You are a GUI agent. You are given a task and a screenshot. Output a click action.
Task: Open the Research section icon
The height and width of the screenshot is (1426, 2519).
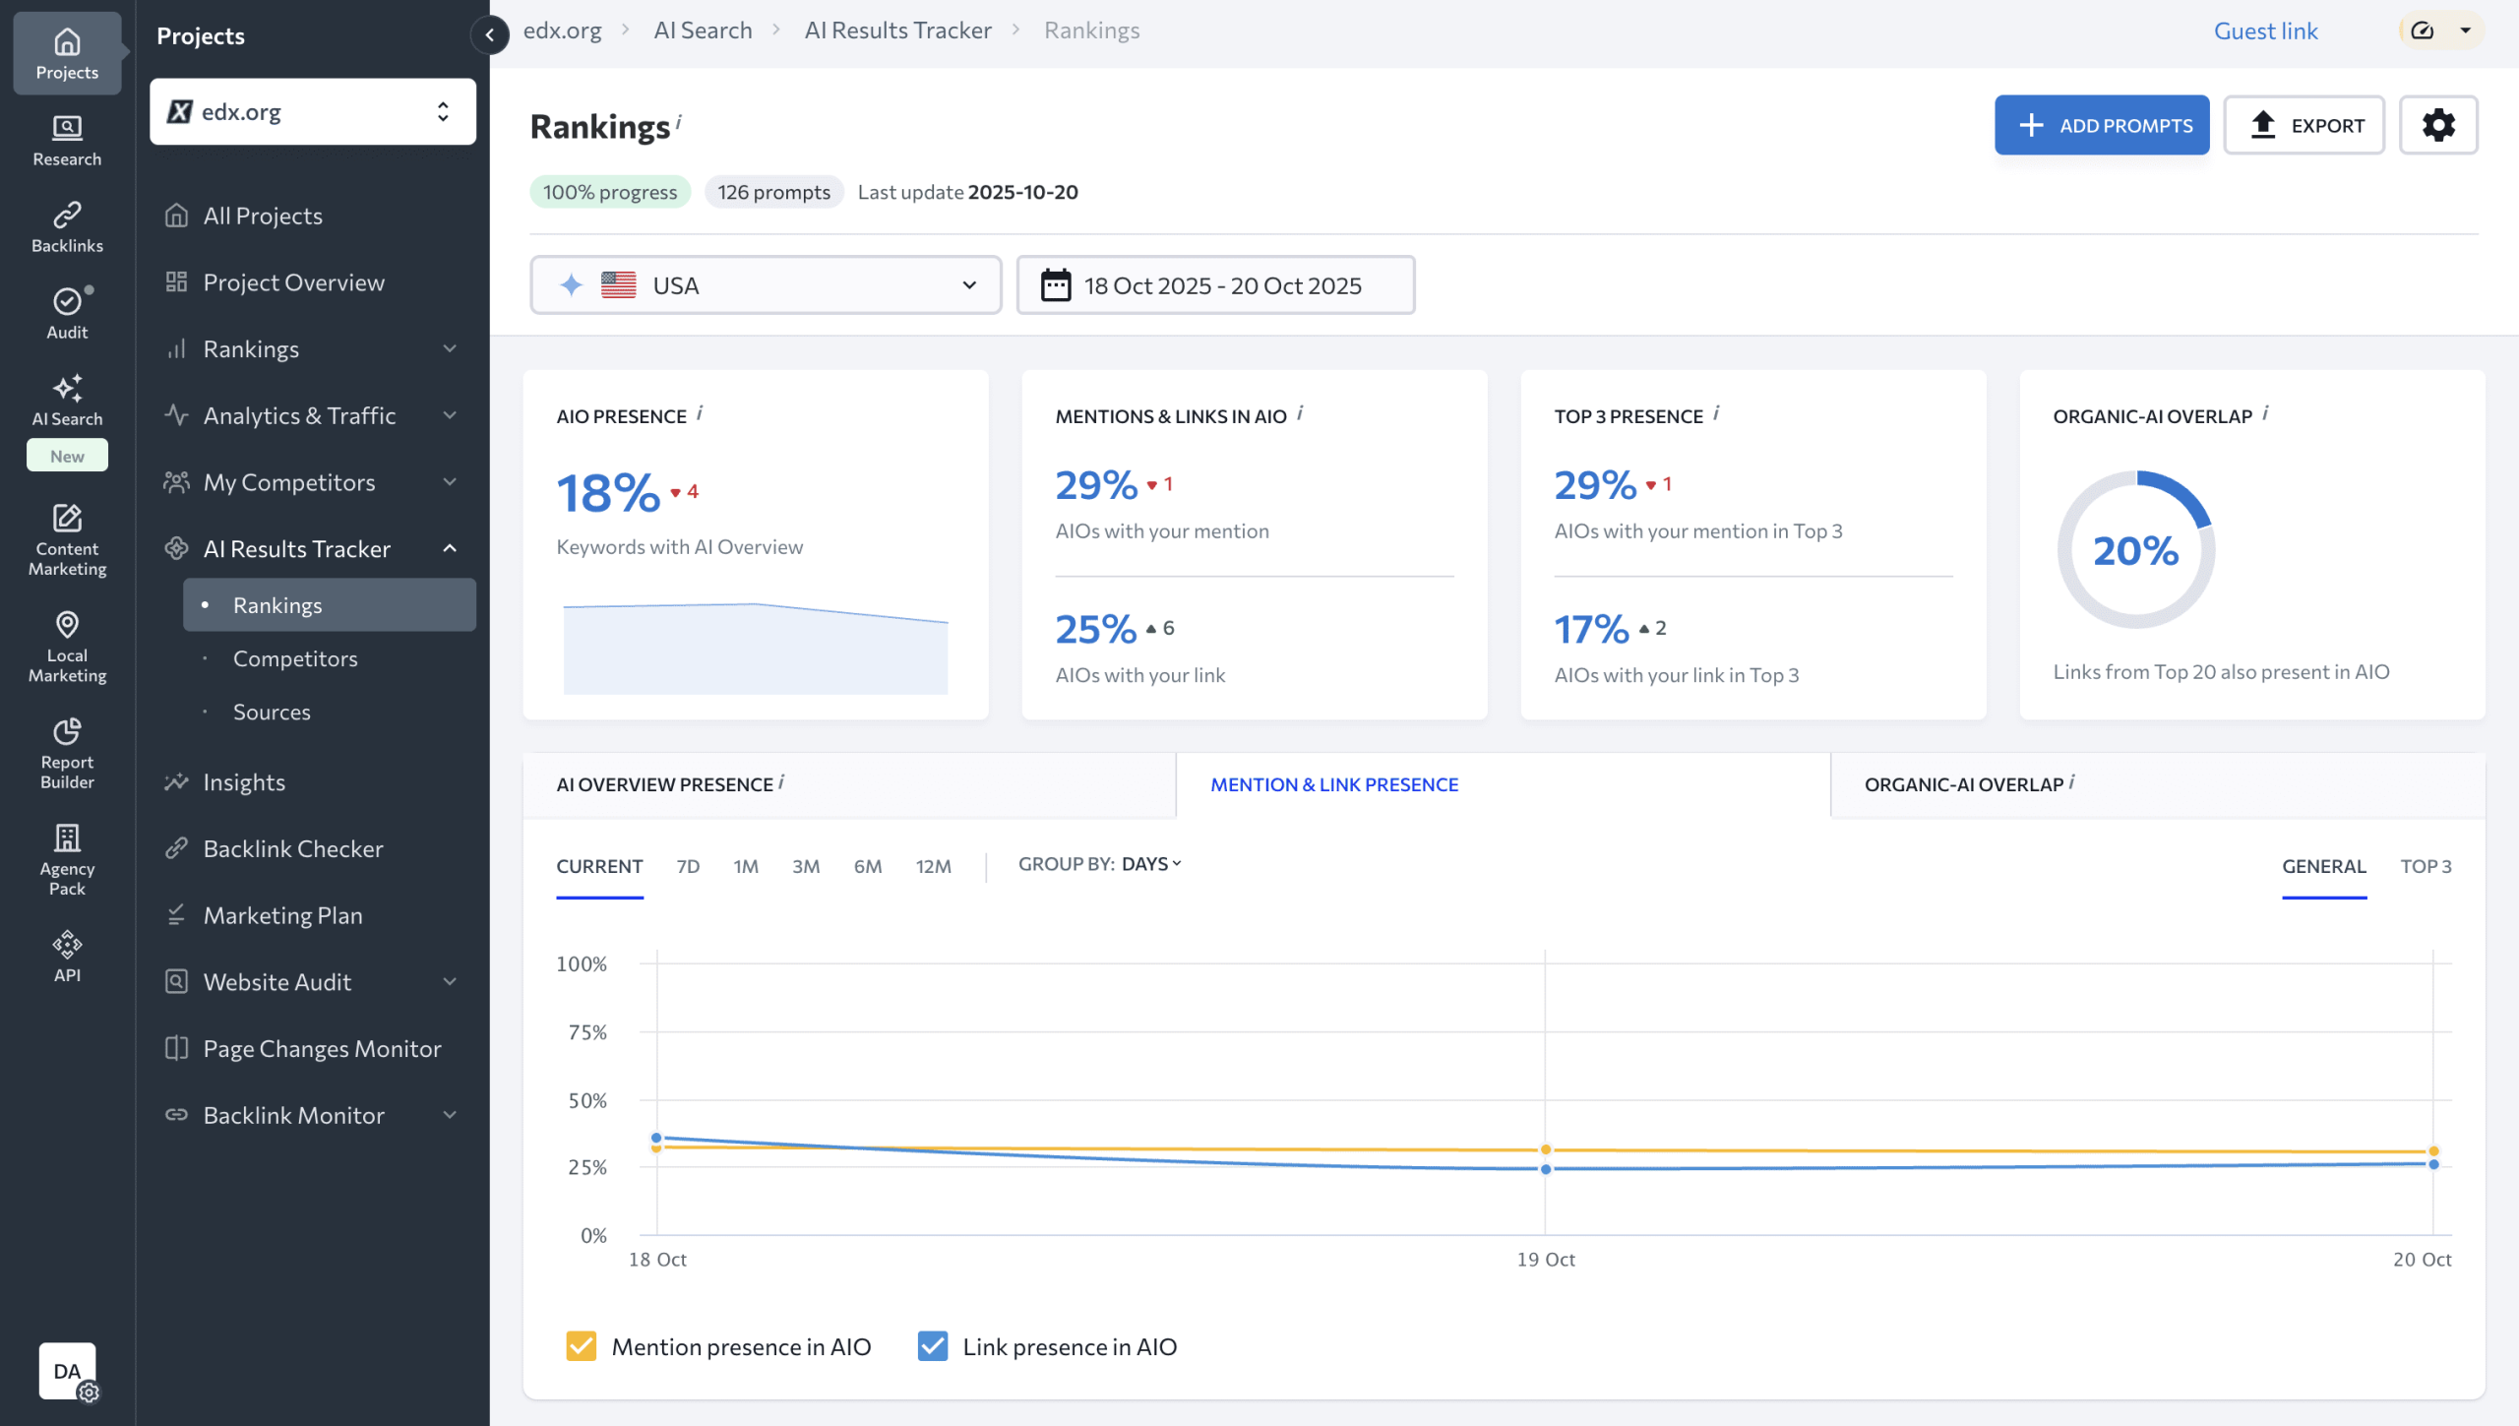(67, 129)
